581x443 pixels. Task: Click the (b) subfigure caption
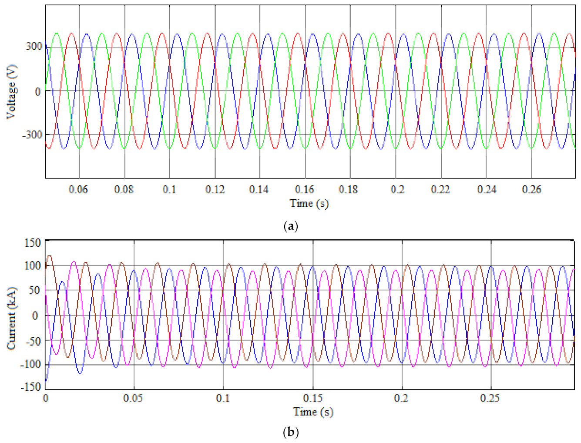tap(291, 433)
